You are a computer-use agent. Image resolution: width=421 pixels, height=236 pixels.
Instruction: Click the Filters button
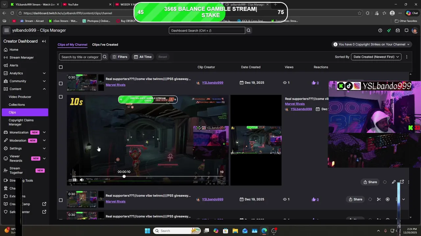point(120,57)
